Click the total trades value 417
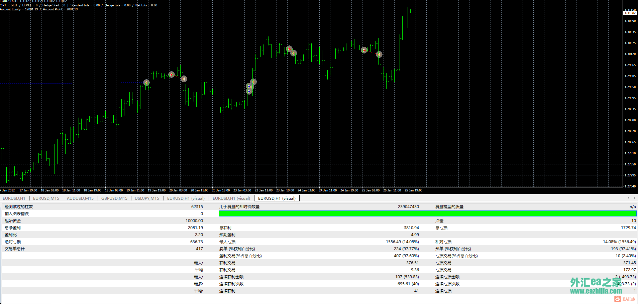 (x=199, y=249)
